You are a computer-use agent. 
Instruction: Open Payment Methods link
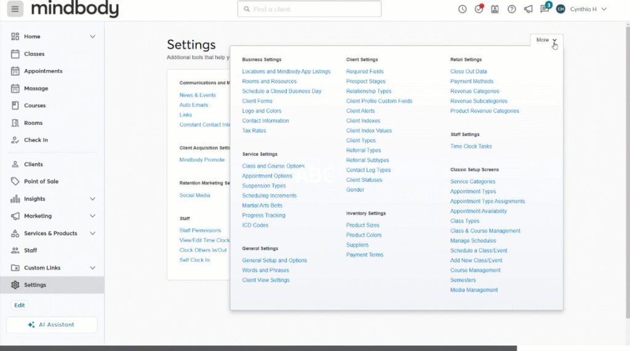[472, 81]
